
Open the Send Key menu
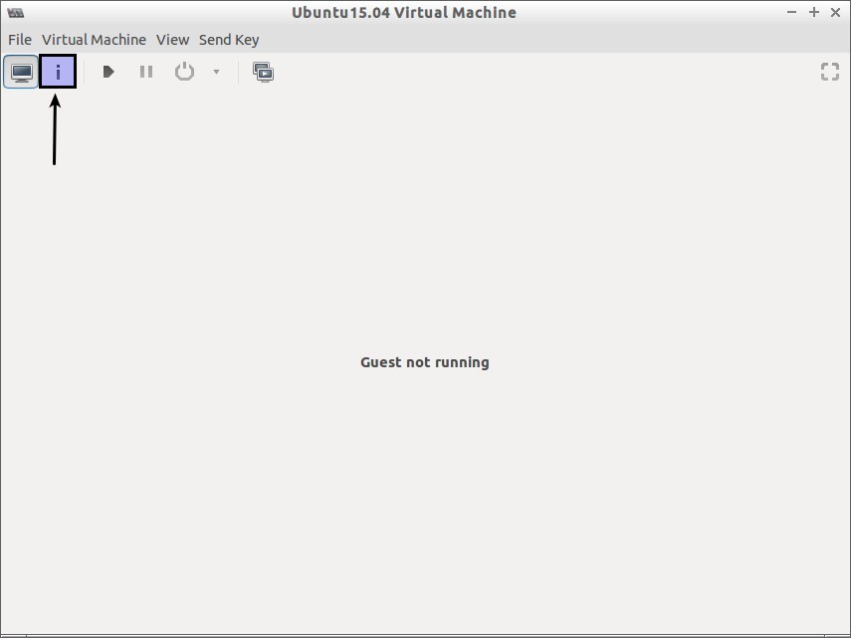click(x=229, y=40)
